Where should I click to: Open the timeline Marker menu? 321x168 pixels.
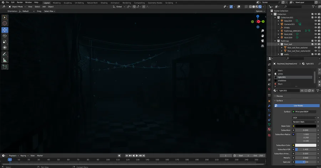tap(40, 156)
